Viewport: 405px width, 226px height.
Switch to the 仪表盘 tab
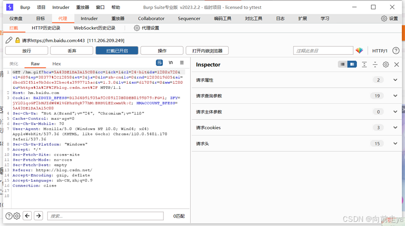(x=16, y=19)
